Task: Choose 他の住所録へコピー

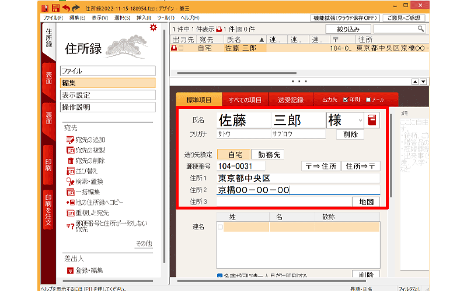Action: [x=95, y=202]
